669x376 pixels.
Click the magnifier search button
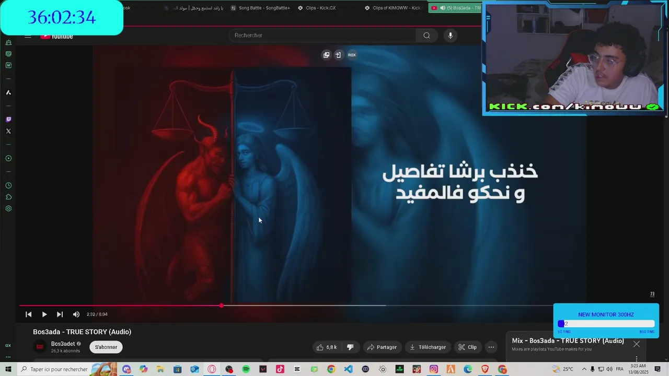[426, 36]
